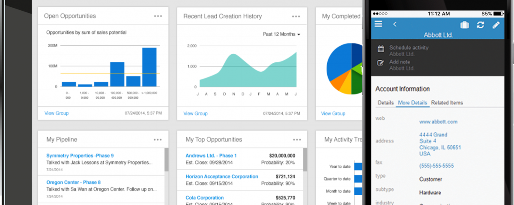The height and width of the screenshot is (205, 514).
Task: Click the $525,770 opportunity amount
Action: [285, 198]
